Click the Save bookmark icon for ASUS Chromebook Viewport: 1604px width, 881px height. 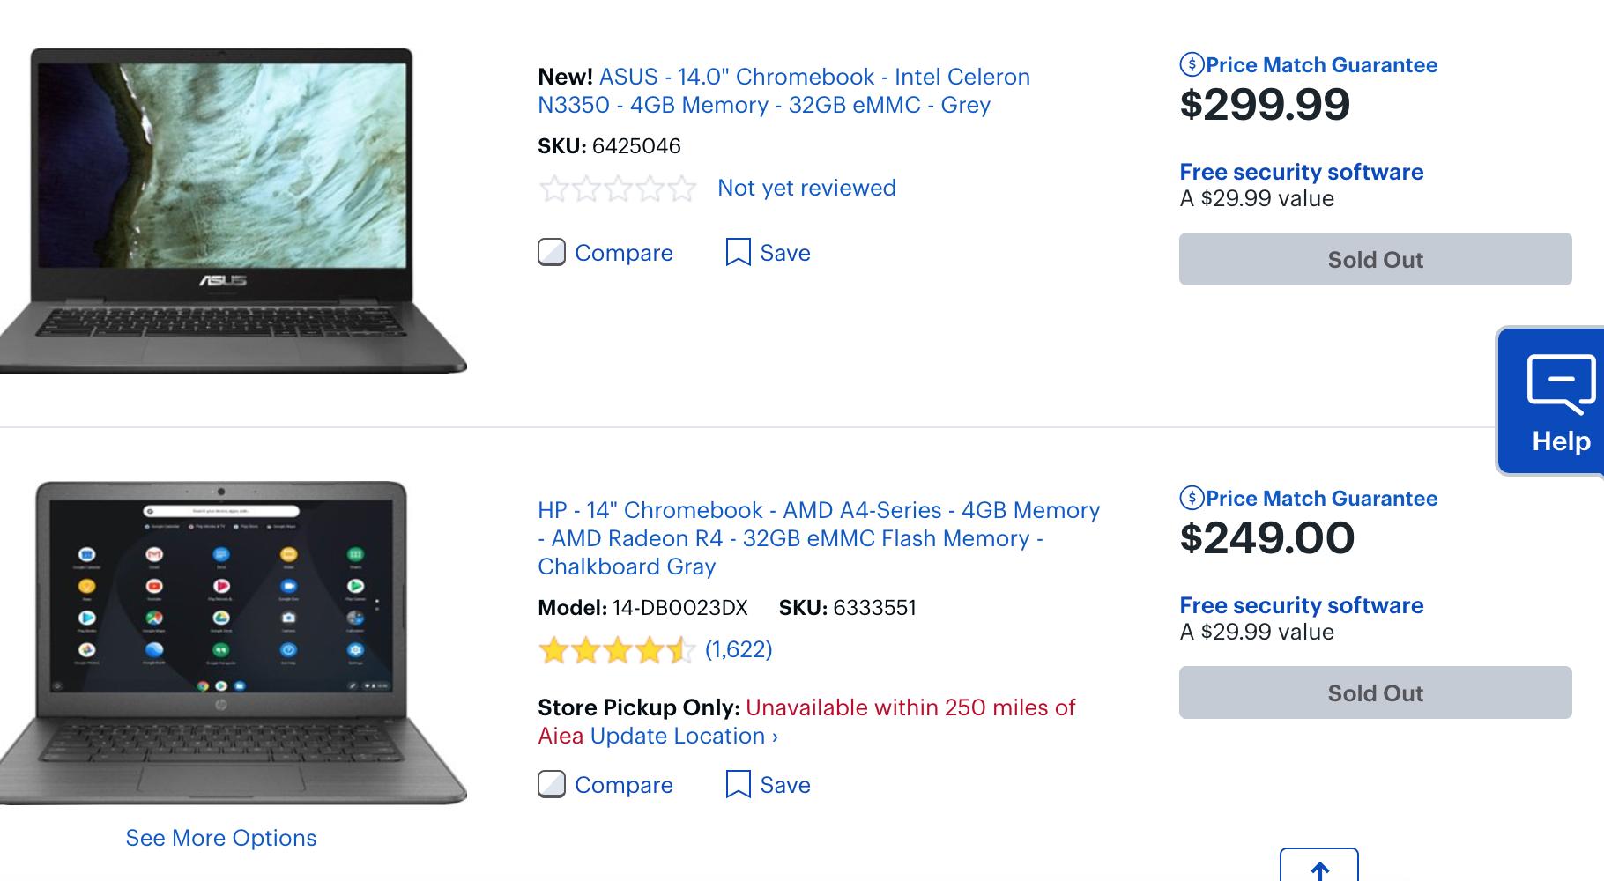738,253
